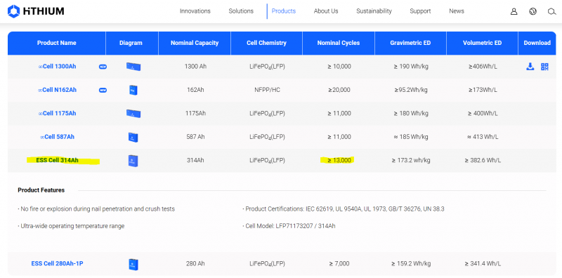Image resolution: width=562 pixels, height=278 pixels.
Task: Click the Cell Chemistry column header
Action: (267, 43)
